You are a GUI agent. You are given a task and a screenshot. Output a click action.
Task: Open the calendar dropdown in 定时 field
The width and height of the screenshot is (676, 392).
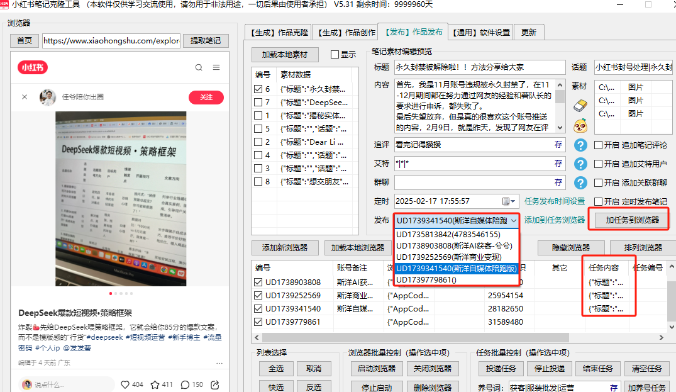(509, 201)
